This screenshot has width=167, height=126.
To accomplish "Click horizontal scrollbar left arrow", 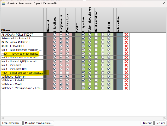I will [3, 118].
